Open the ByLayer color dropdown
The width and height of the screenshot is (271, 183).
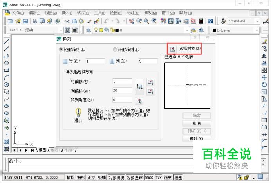(257, 30)
